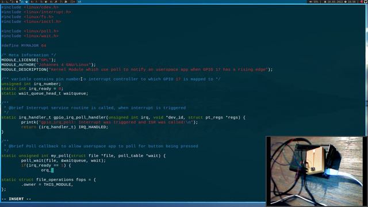Click the red tray icon in the top bar
The width and height of the screenshot is (368, 207).
pos(362,2)
